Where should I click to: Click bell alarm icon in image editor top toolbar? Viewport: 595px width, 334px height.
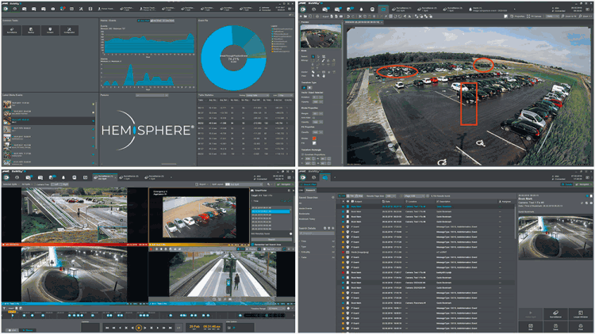(x=361, y=9)
